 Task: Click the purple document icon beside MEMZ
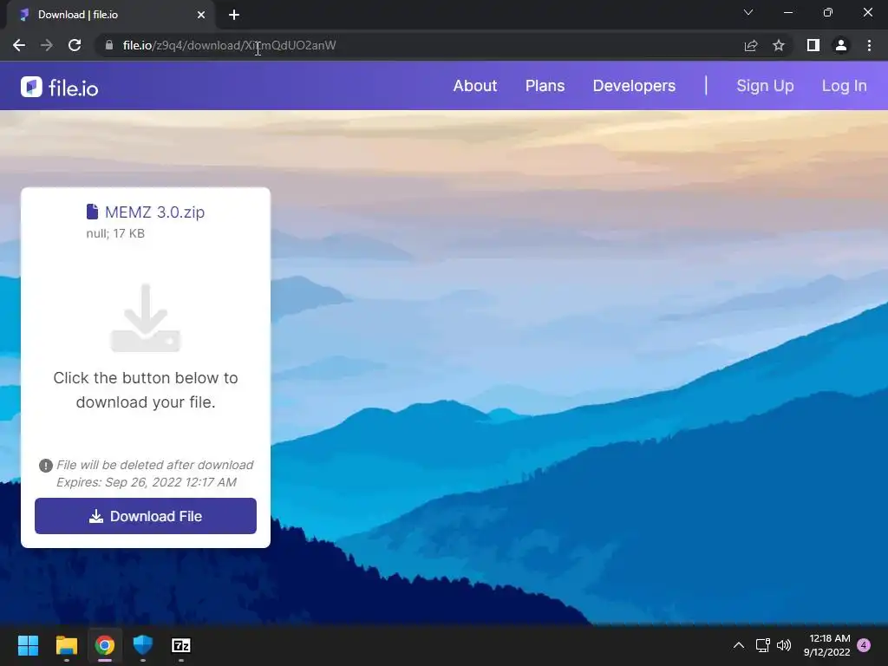92,212
